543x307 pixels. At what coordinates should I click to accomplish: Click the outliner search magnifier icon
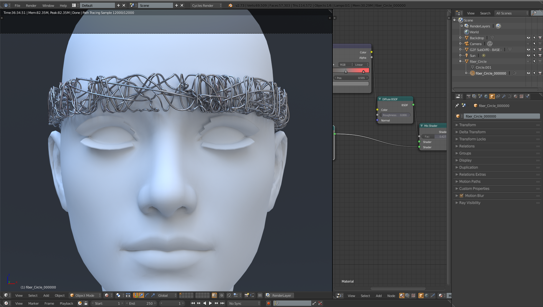point(534,13)
